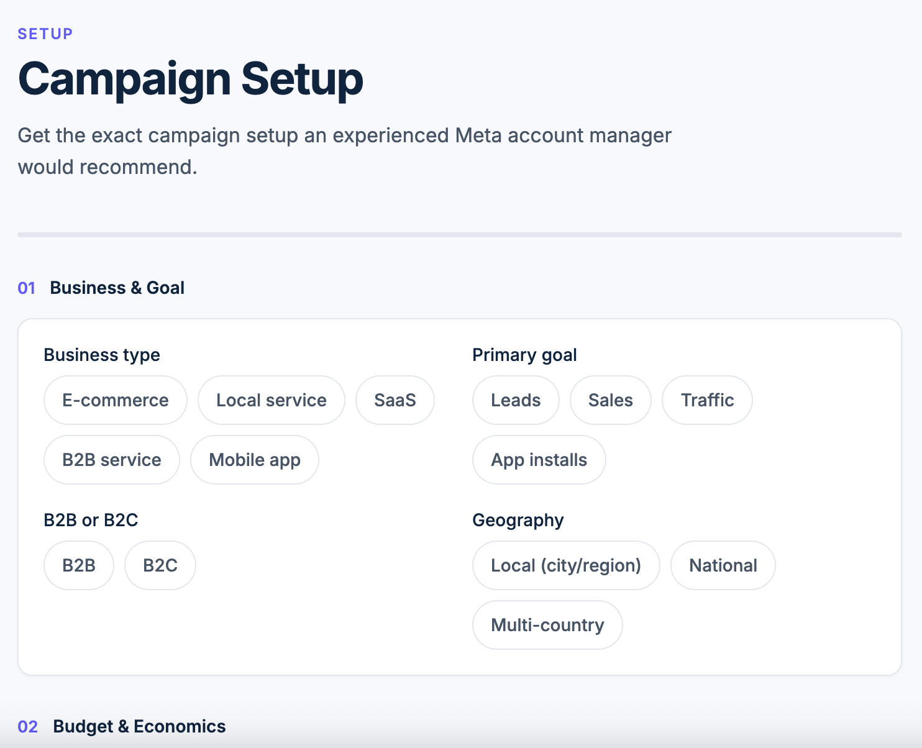Click the Primary goal field label
The height and width of the screenshot is (748, 922).
(x=524, y=355)
